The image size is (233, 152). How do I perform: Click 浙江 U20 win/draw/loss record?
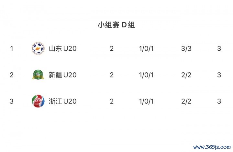(146, 101)
